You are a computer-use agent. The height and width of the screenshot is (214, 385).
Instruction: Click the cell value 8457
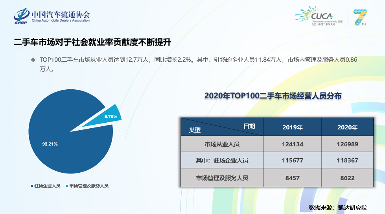tap(293, 178)
